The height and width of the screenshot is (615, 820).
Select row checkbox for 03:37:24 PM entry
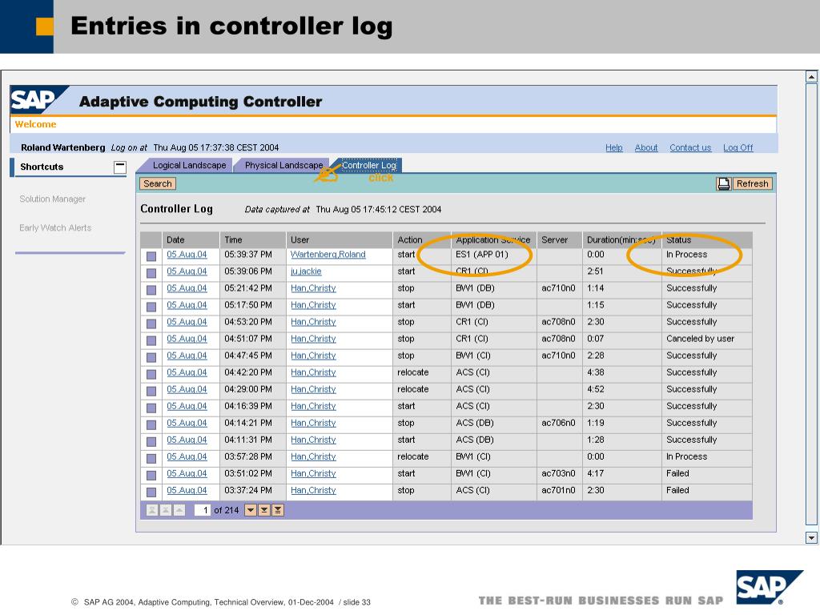tap(151, 492)
